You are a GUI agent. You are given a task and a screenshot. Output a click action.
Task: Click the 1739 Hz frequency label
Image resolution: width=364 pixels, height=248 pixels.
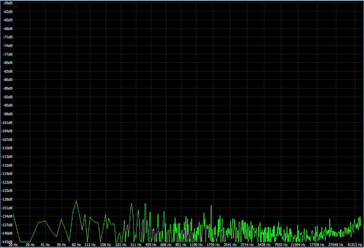point(213,245)
